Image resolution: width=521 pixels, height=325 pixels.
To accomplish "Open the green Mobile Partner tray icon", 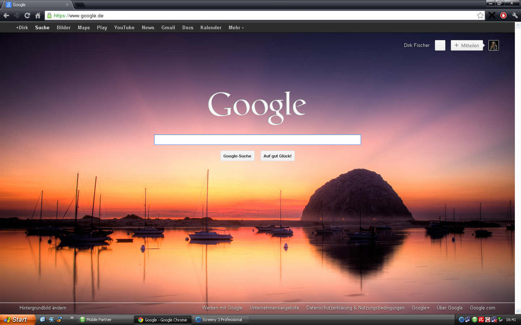I will pyautogui.click(x=475, y=320).
